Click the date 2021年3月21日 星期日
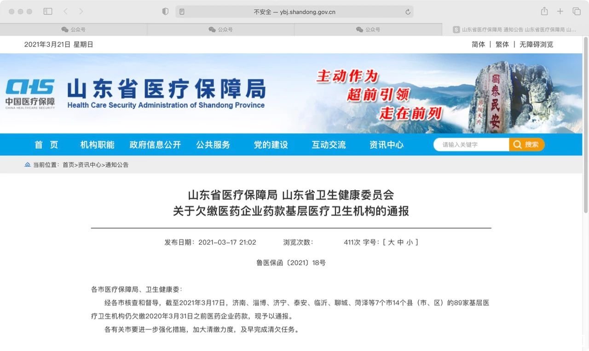This screenshot has height=351, width=589. tap(59, 45)
